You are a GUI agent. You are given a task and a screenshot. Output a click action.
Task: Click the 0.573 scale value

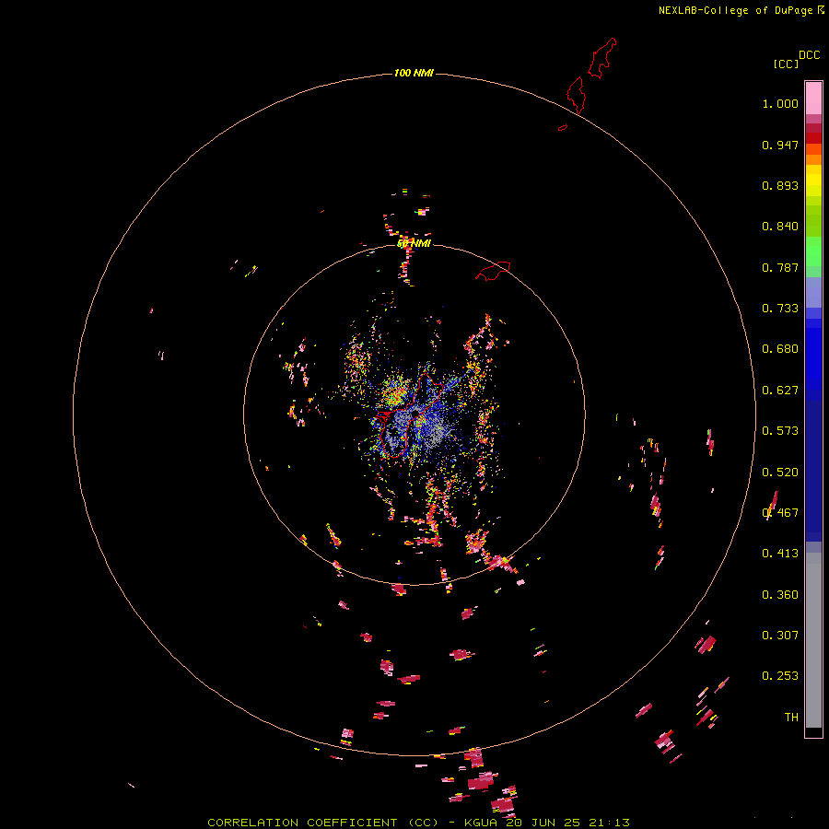coord(780,431)
